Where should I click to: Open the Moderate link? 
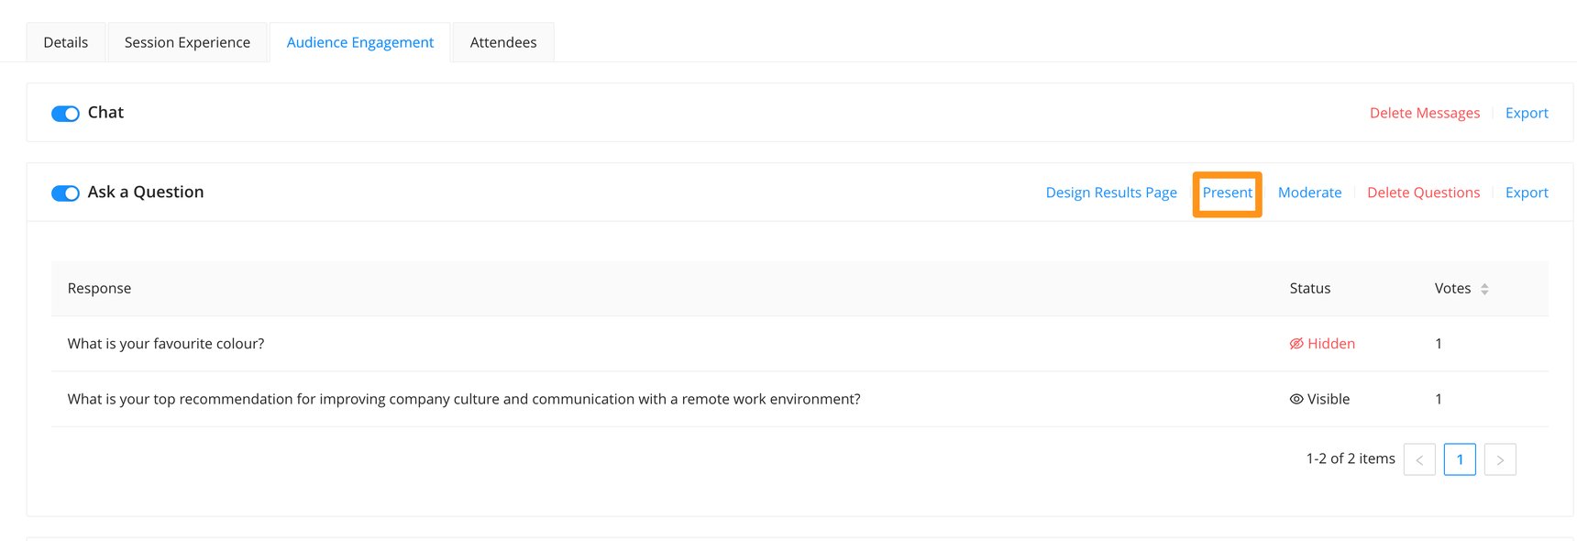[x=1309, y=193]
